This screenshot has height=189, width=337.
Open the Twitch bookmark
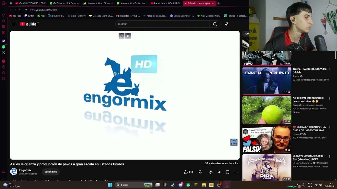(x=29, y=16)
